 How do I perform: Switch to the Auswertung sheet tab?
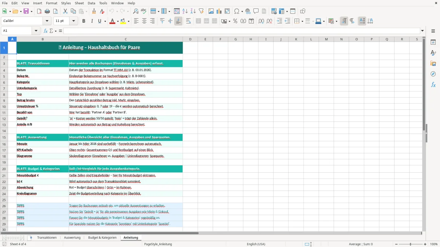coord(72,238)
